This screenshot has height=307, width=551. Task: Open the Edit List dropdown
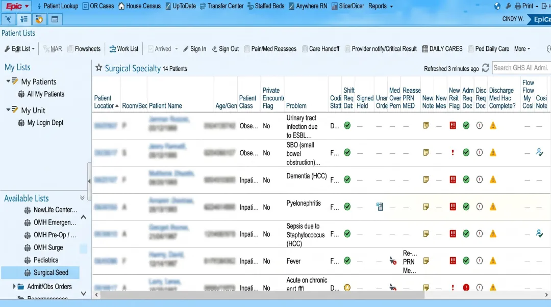click(20, 49)
